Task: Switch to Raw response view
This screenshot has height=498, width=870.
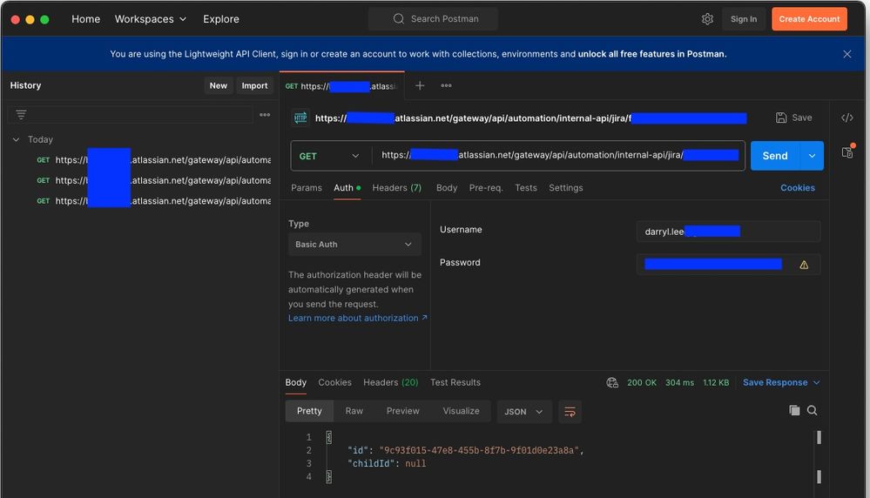Action: 354,411
